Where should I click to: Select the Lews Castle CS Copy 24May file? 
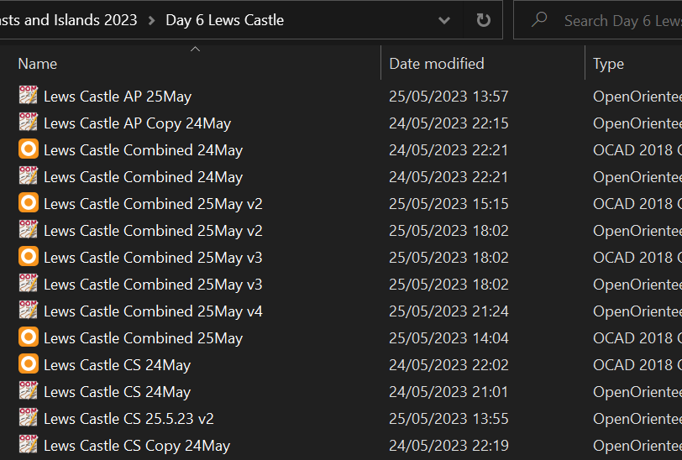click(x=137, y=445)
